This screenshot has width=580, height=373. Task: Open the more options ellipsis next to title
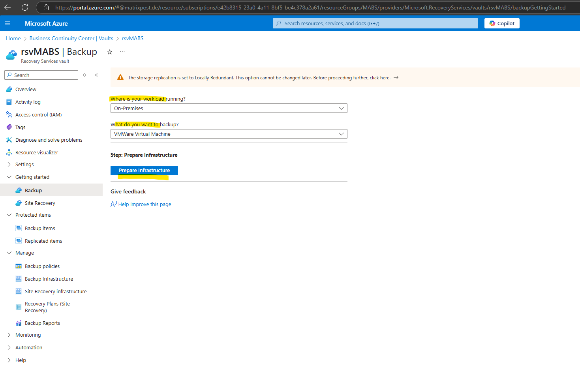[122, 52]
